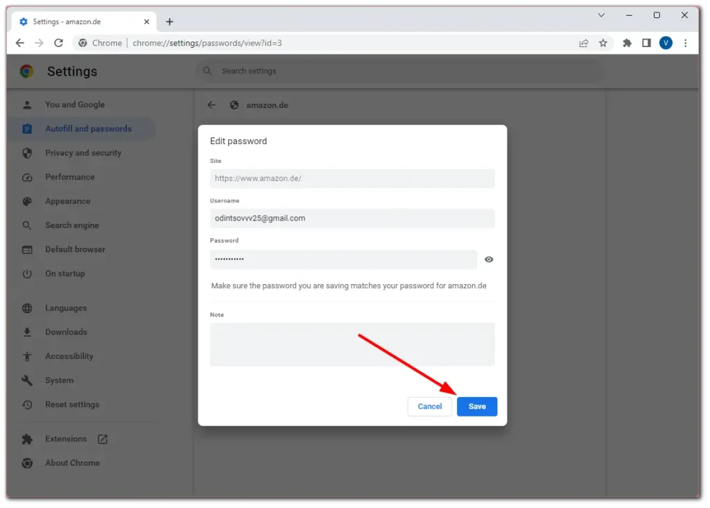This screenshot has width=710, height=508.
Task: Open Chrome three-dot menu
Action: (686, 43)
